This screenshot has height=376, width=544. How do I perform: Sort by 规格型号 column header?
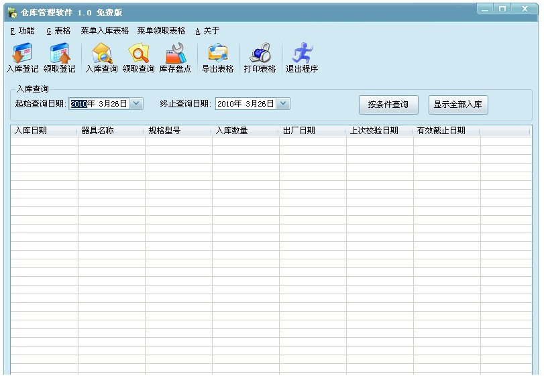tap(178, 131)
